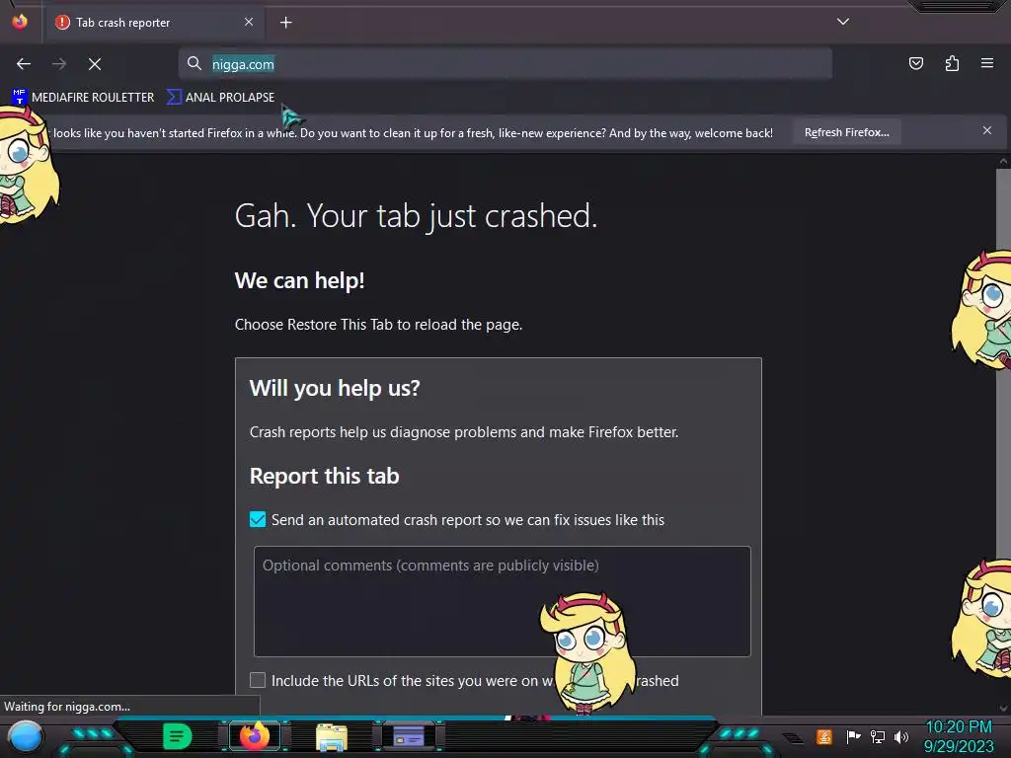Screen dimensions: 1011x758
Task: Open the list all tabs chevron
Action: pyautogui.click(x=843, y=22)
